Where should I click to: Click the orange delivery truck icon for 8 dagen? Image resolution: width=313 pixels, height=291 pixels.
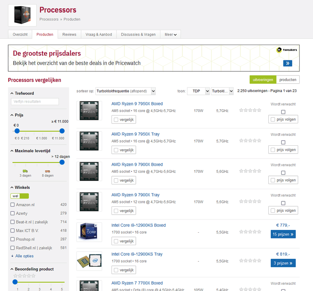(x=47, y=171)
